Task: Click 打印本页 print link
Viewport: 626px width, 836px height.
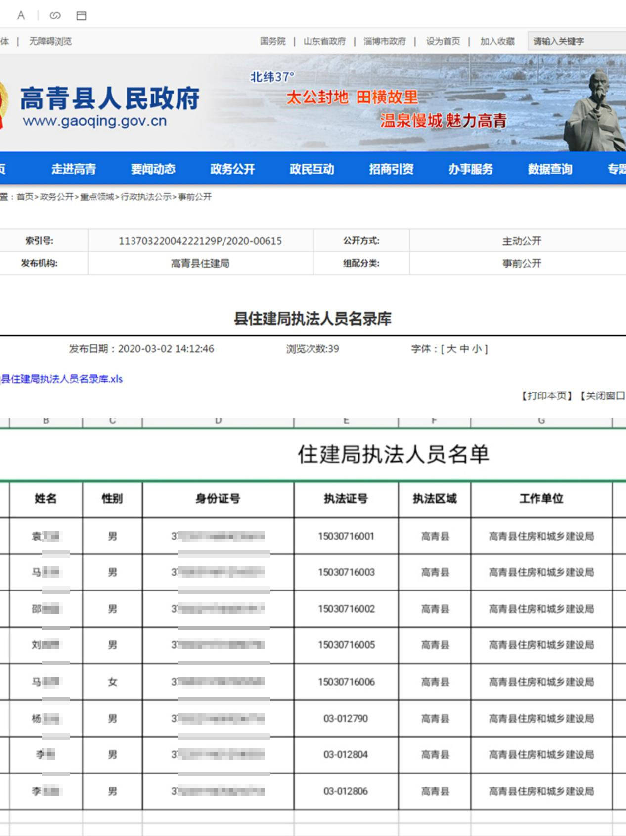Action: [547, 396]
